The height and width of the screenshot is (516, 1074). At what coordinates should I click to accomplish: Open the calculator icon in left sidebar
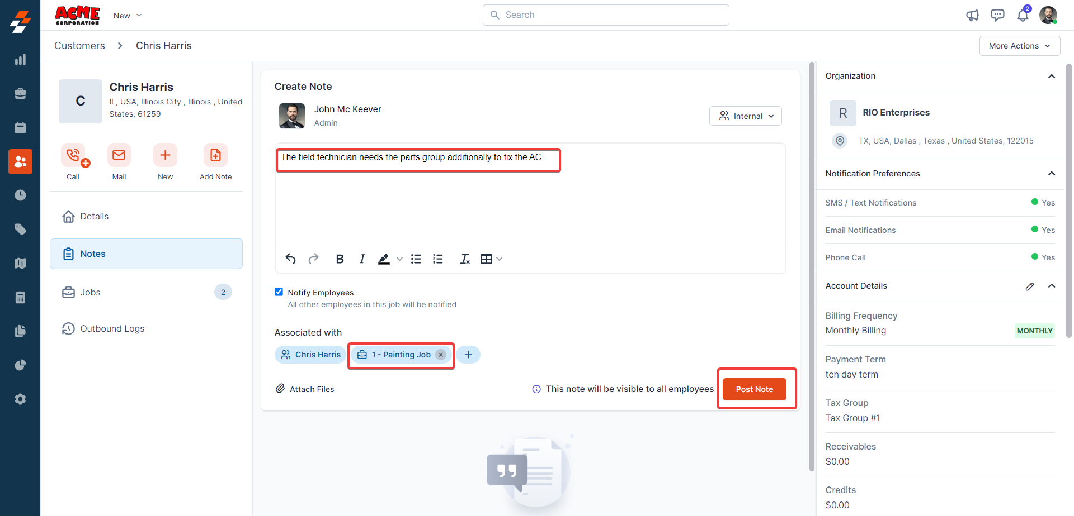[x=20, y=297]
